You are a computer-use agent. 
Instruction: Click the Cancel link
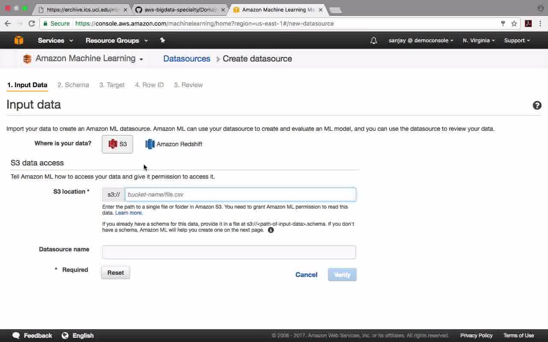(x=306, y=275)
